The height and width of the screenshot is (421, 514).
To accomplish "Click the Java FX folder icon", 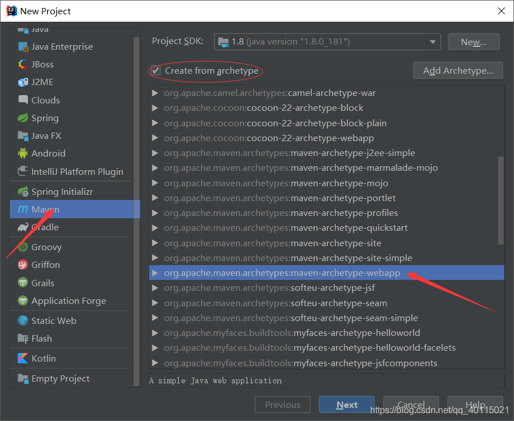I will (23, 135).
